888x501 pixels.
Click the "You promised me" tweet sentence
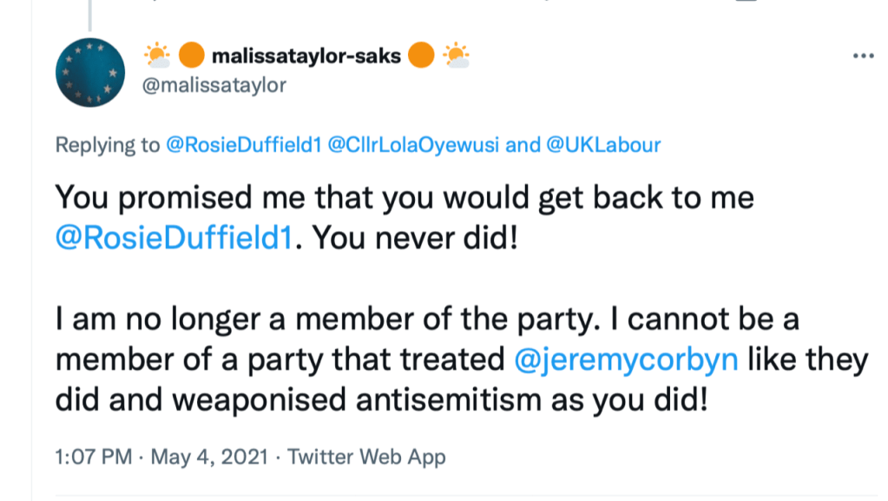(405, 198)
